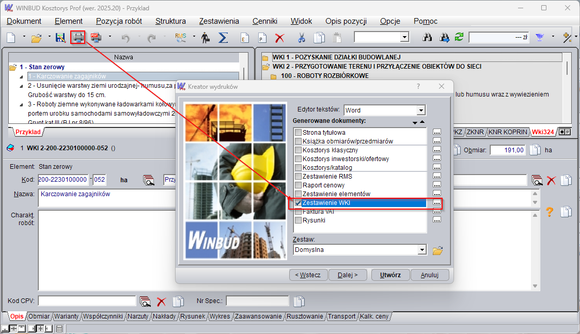Image resolution: width=580 pixels, height=334 pixels.
Task: Enable Raport cenowy checkbox
Action: click(298, 185)
